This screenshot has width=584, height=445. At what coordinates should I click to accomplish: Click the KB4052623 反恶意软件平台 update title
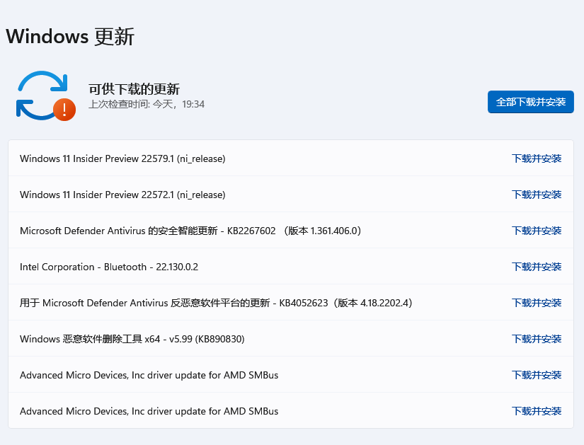(216, 303)
